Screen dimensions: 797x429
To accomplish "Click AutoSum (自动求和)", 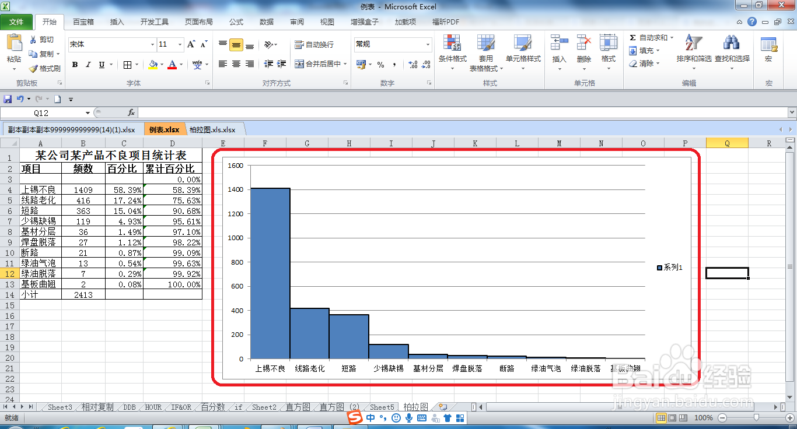I will click(x=651, y=38).
